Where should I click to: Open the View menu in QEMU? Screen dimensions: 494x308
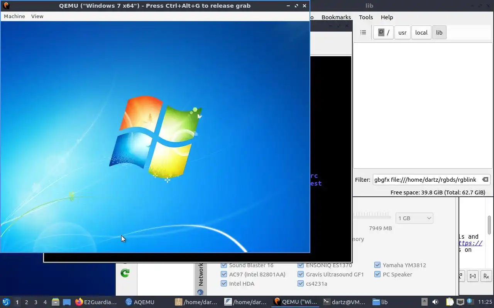coord(37,16)
